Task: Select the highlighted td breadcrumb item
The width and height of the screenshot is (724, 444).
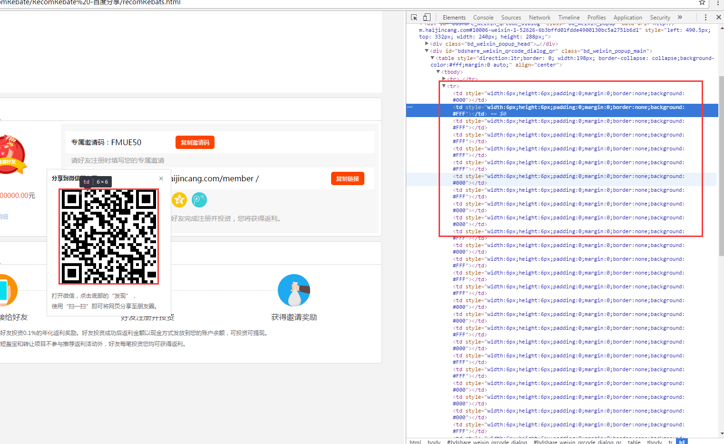Action: tap(682, 442)
